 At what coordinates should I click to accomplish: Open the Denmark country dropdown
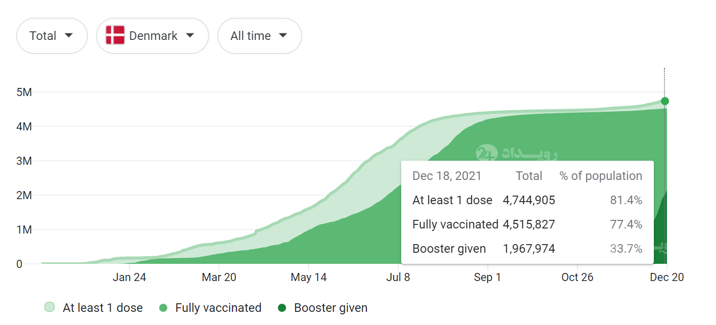click(152, 36)
